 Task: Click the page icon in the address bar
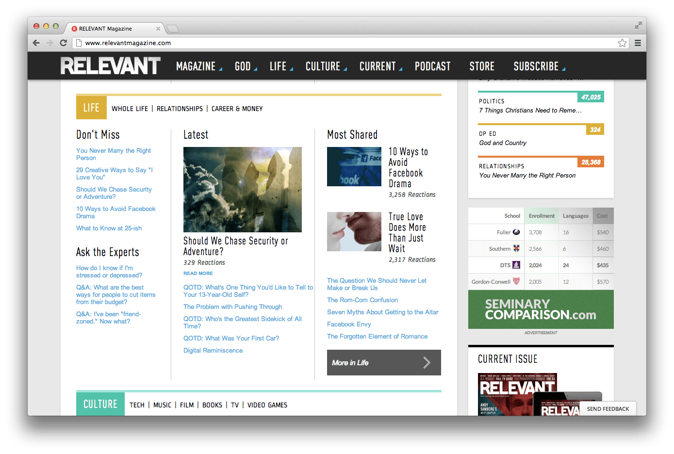click(x=78, y=43)
